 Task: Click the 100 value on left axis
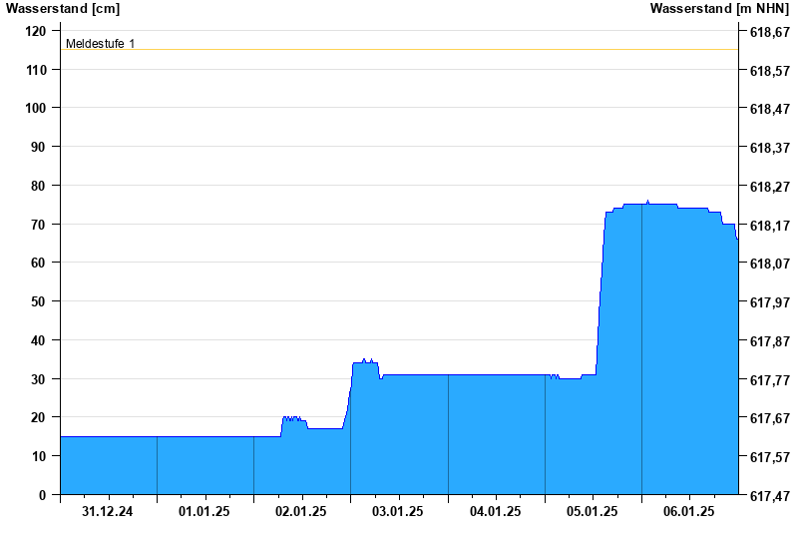(x=35, y=108)
